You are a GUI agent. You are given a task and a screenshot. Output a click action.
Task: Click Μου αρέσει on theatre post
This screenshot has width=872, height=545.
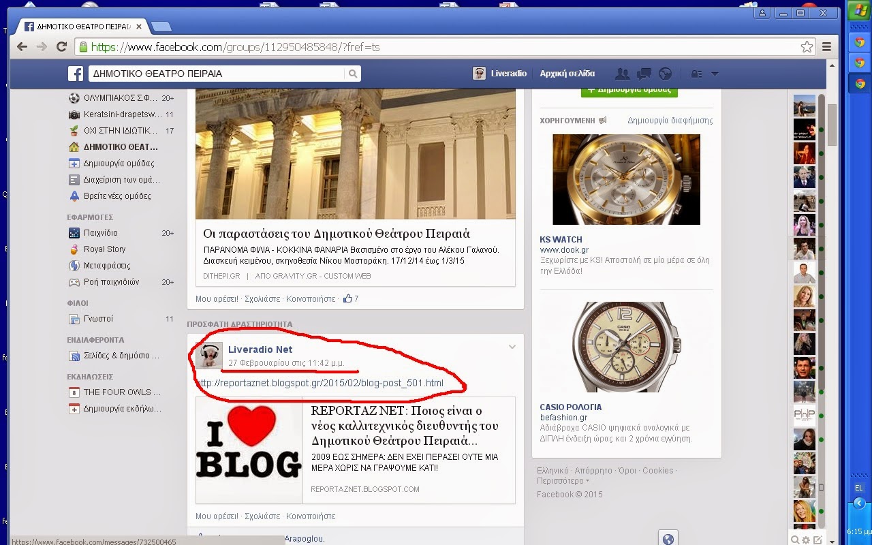(x=217, y=299)
